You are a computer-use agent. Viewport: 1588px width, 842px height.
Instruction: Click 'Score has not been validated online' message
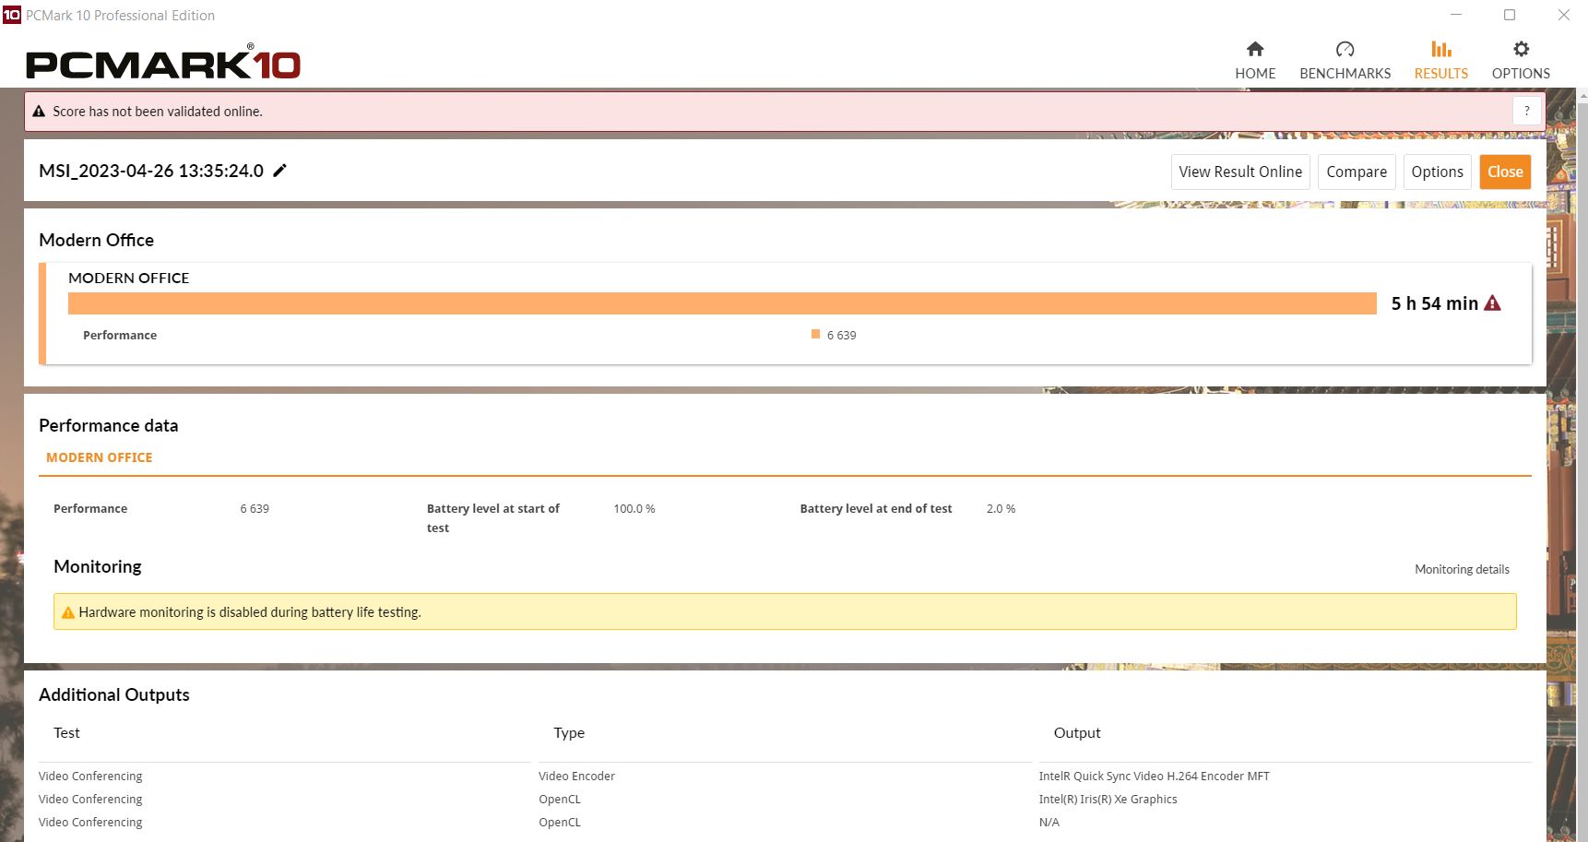click(x=158, y=112)
